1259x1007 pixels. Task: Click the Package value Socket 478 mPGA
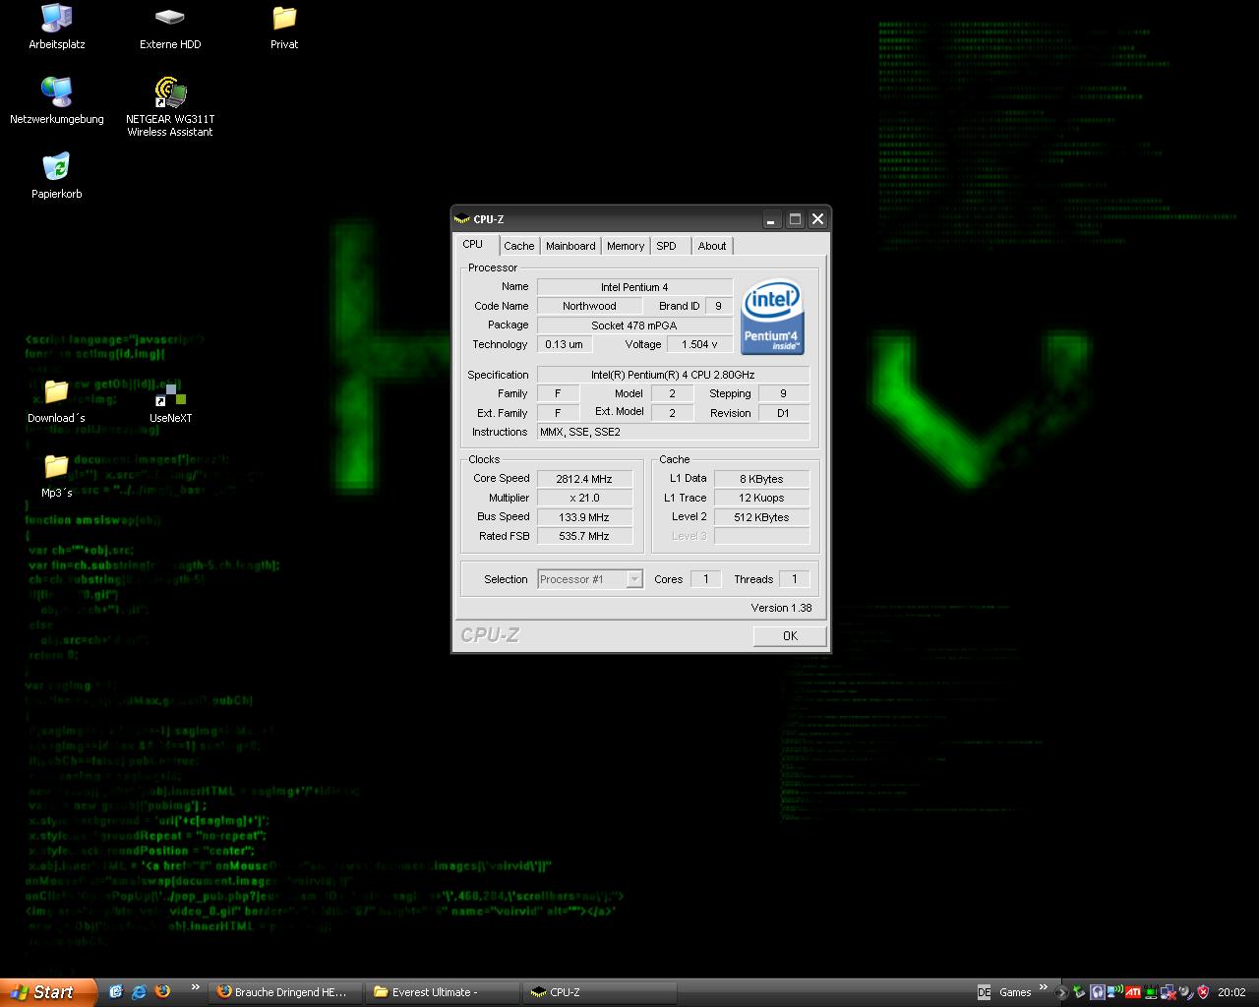tap(634, 326)
